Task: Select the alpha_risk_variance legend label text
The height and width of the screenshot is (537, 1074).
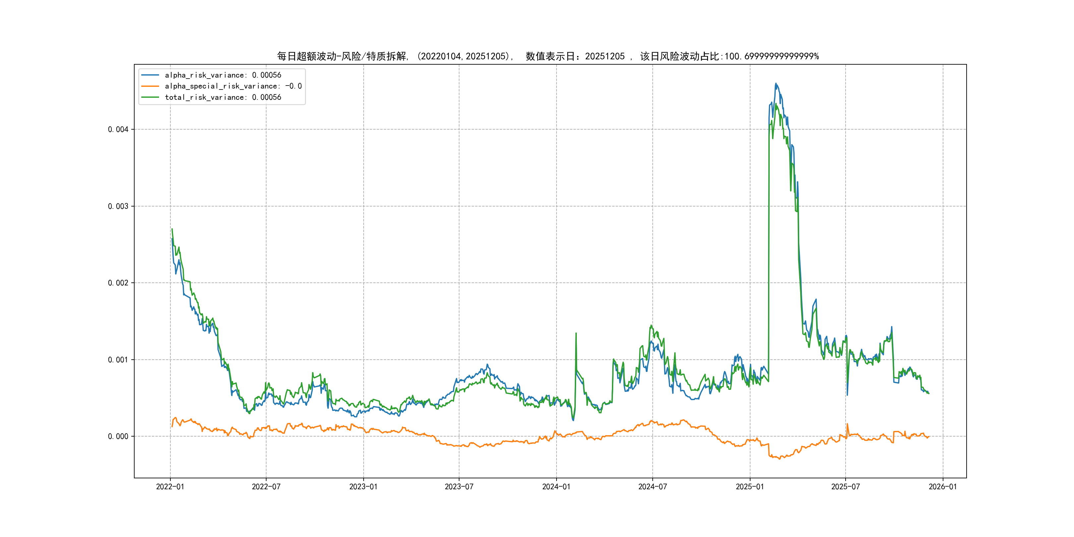Action: tap(223, 75)
